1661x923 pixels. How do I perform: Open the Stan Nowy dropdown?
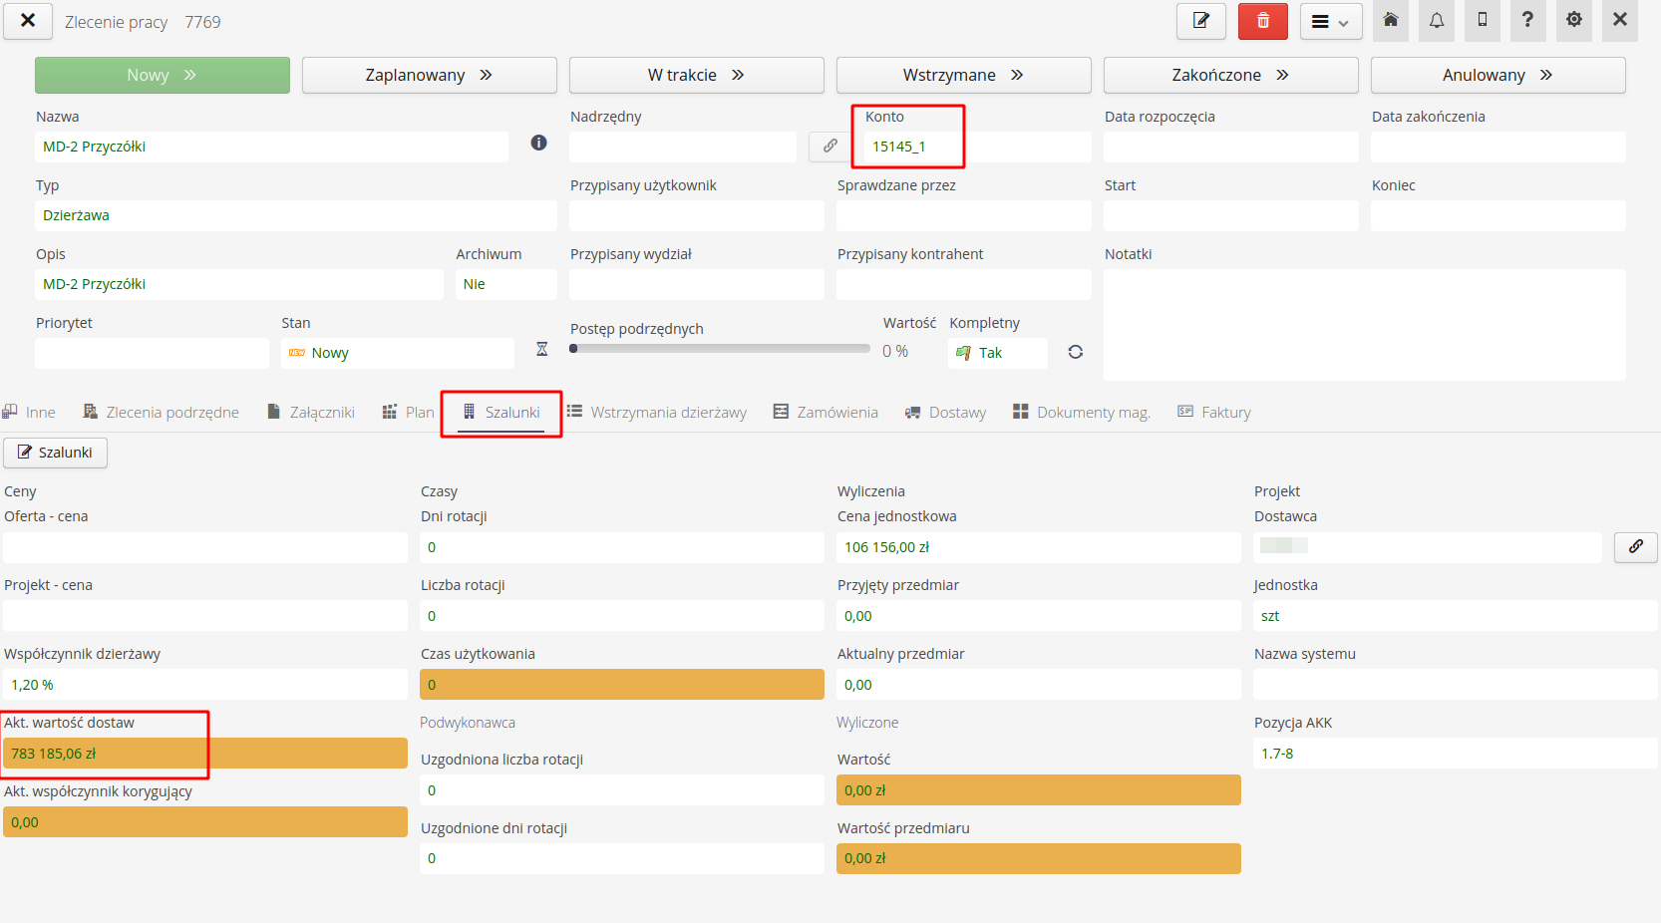tap(397, 353)
